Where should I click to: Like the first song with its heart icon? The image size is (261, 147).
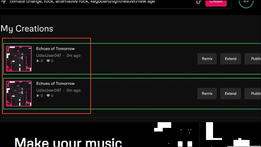[x=48, y=61]
